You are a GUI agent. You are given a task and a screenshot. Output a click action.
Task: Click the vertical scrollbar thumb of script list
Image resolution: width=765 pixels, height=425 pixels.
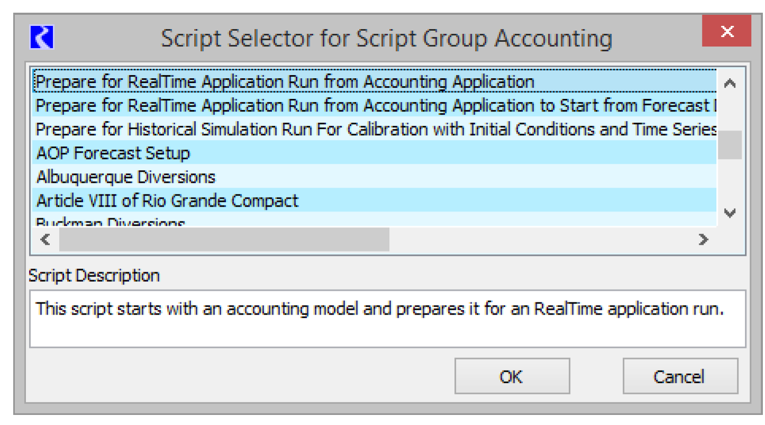click(730, 145)
